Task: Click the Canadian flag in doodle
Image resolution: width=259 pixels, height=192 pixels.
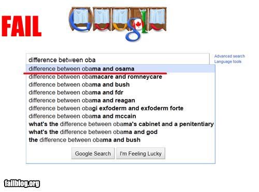Action: (x=138, y=24)
